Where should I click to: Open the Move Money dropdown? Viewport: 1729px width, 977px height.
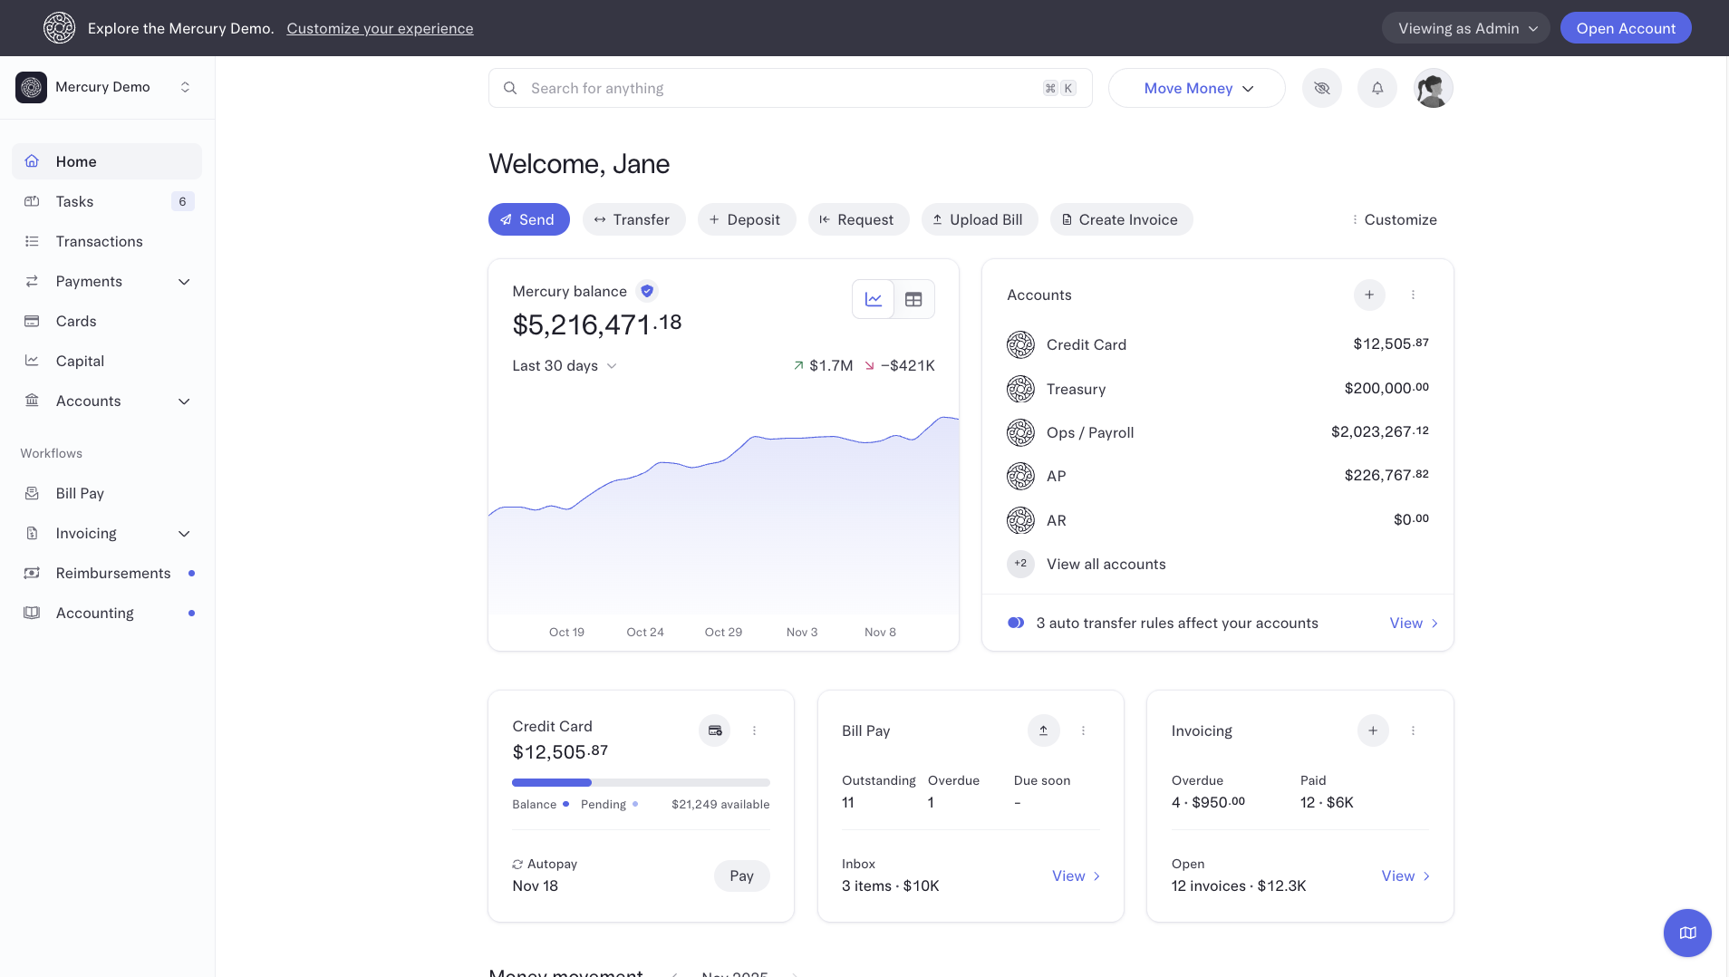1197,88
